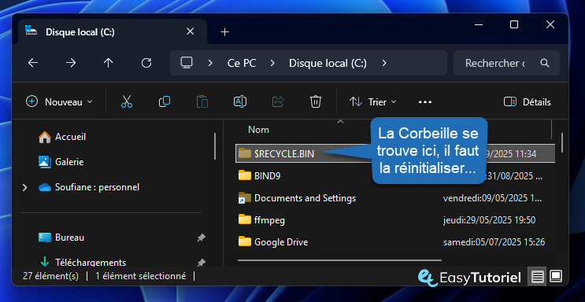The image size is (585, 302).
Task: Click 1 élément sélectionné status text
Action: click(141, 276)
